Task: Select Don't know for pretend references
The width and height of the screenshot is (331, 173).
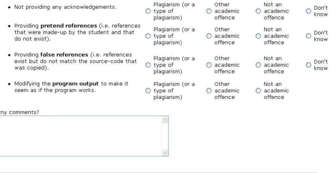Action: pyautogui.click(x=309, y=36)
